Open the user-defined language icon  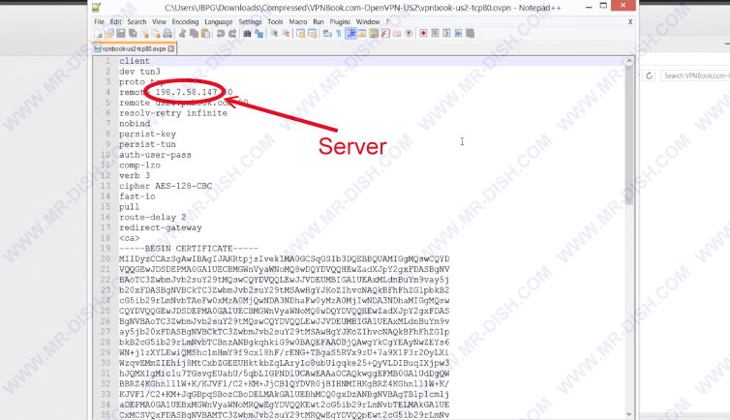coord(362,34)
